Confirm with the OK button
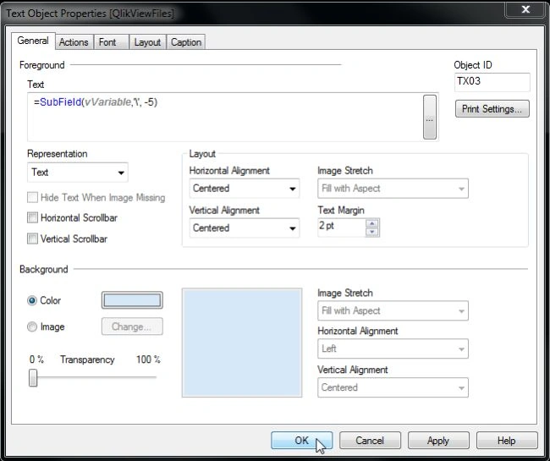 (302, 441)
